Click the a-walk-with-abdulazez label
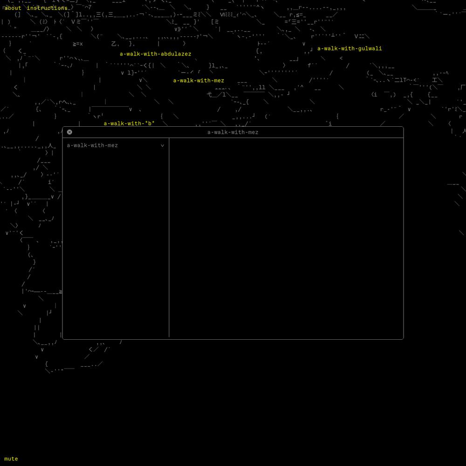The image size is (466, 466). coord(156,54)
